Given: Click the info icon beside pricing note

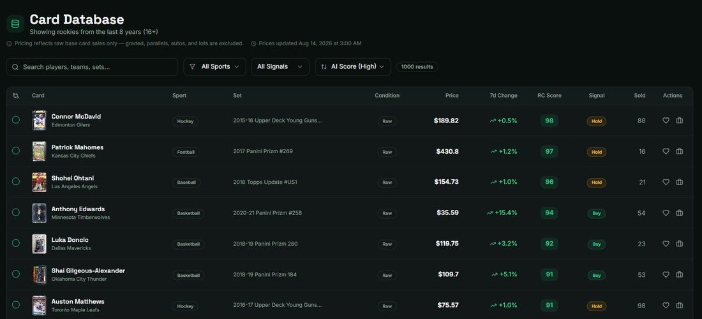Looking at the screenshot, I should [10, 44].
